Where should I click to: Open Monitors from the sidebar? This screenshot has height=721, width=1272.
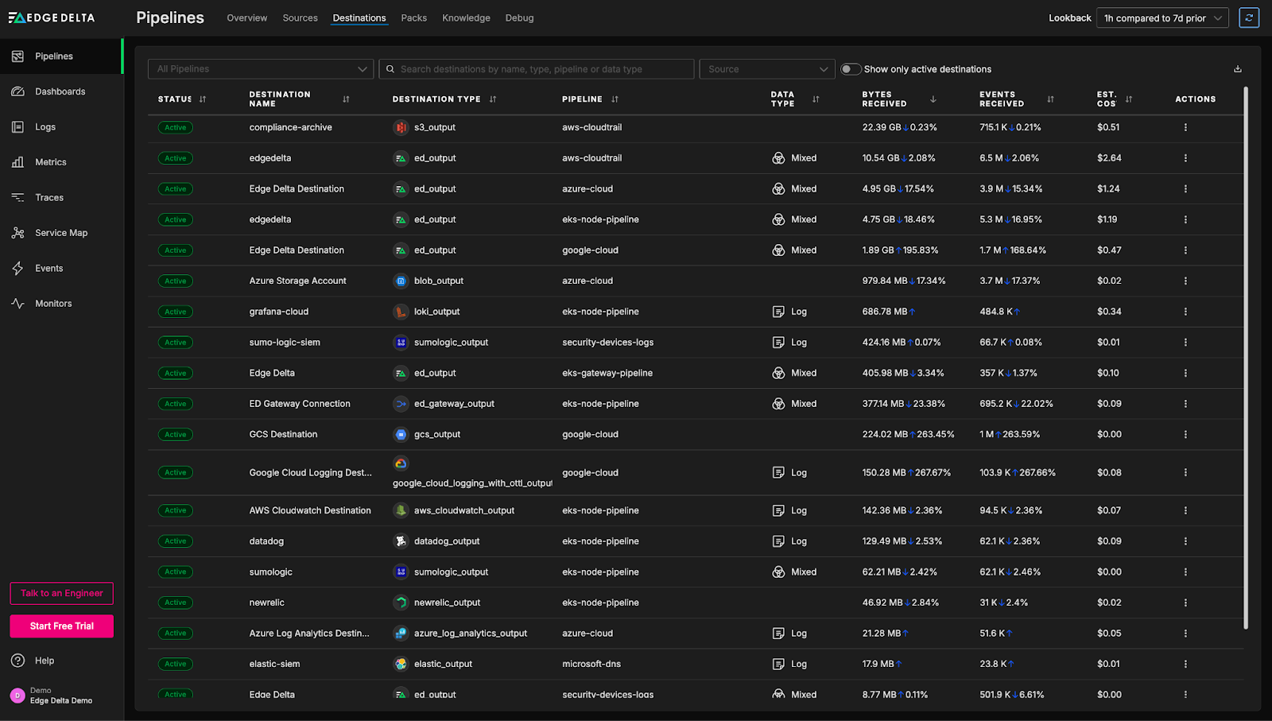pos(53,304)
